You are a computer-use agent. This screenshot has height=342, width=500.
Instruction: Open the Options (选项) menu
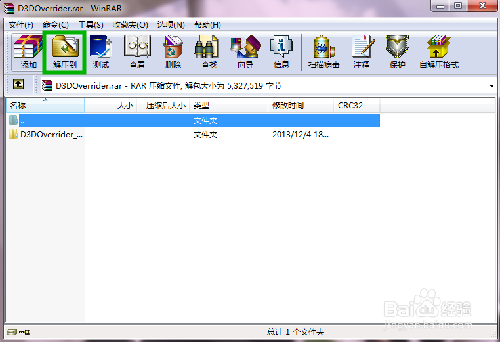tap(171, 25)
